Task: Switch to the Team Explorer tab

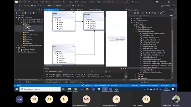Action: pyautogui.click(x=145, y=82)
